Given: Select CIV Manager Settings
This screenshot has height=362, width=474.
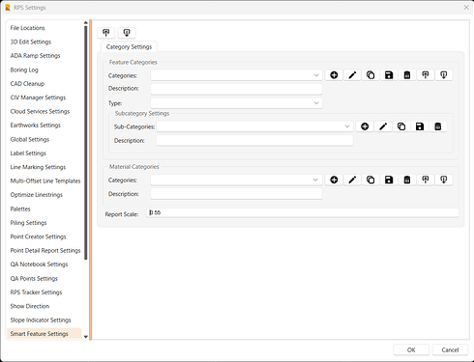Looking at the screenshot, I should point(38,97).
